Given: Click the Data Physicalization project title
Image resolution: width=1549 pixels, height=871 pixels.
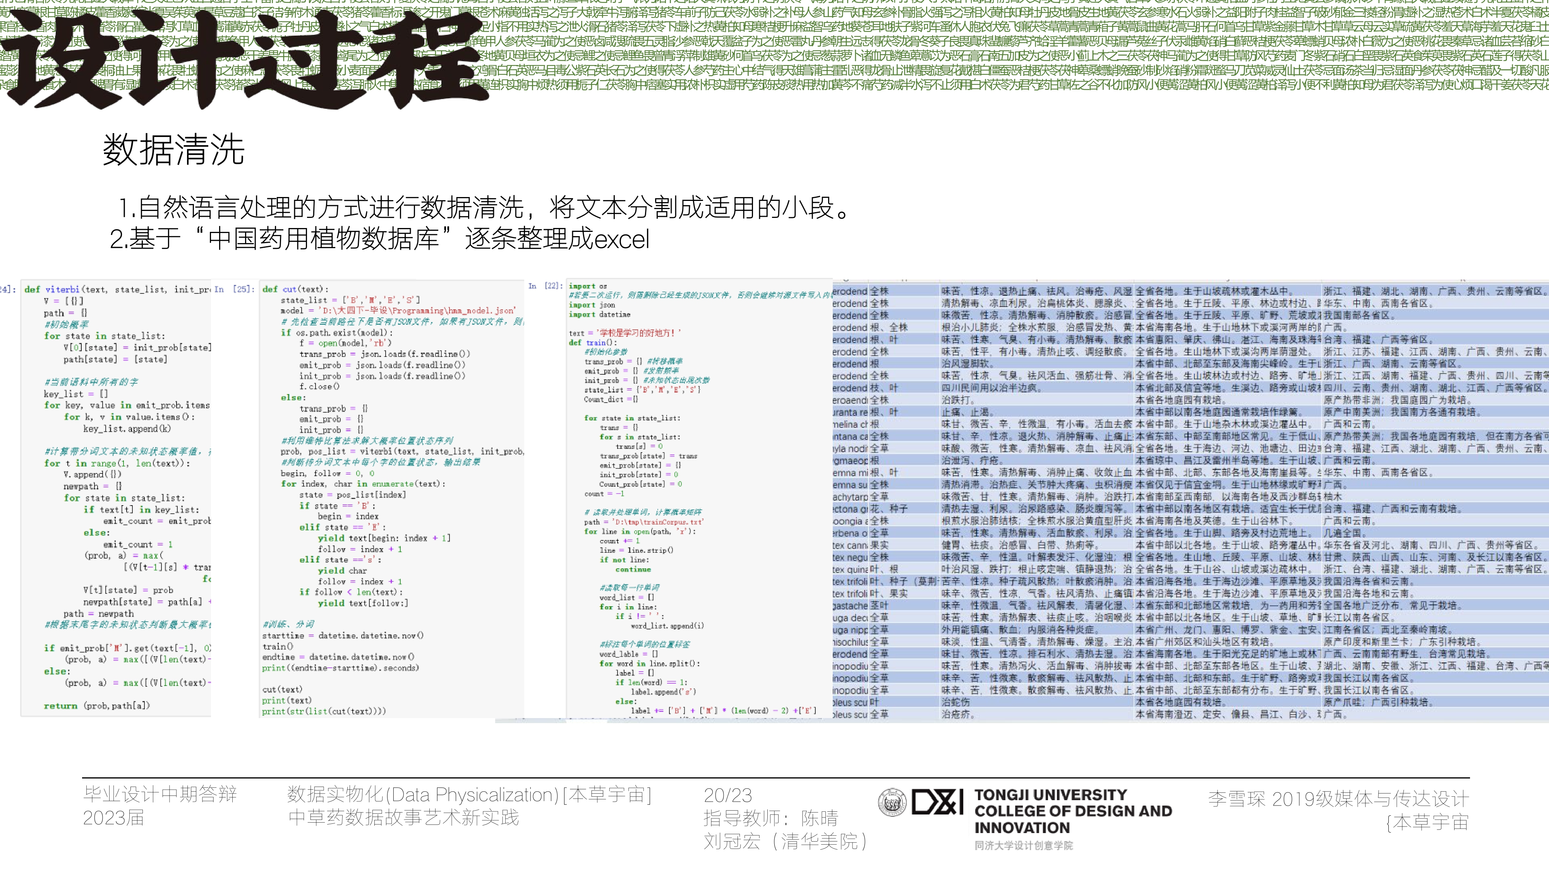Looking at the screenshot, I should point(469,795).
